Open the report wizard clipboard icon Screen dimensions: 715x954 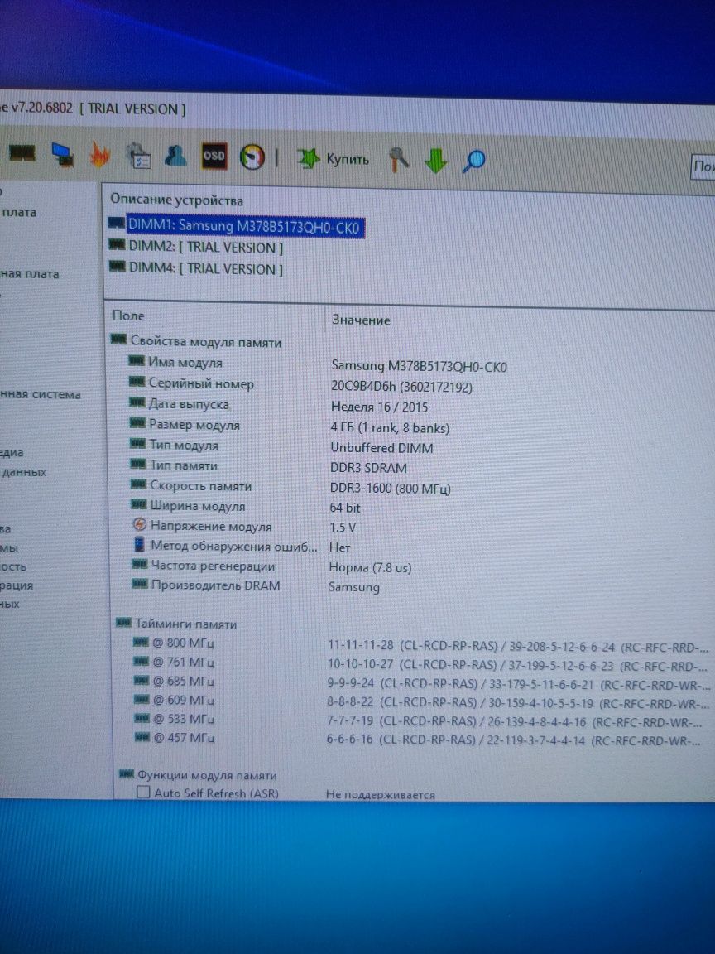(x=139, y=155)
